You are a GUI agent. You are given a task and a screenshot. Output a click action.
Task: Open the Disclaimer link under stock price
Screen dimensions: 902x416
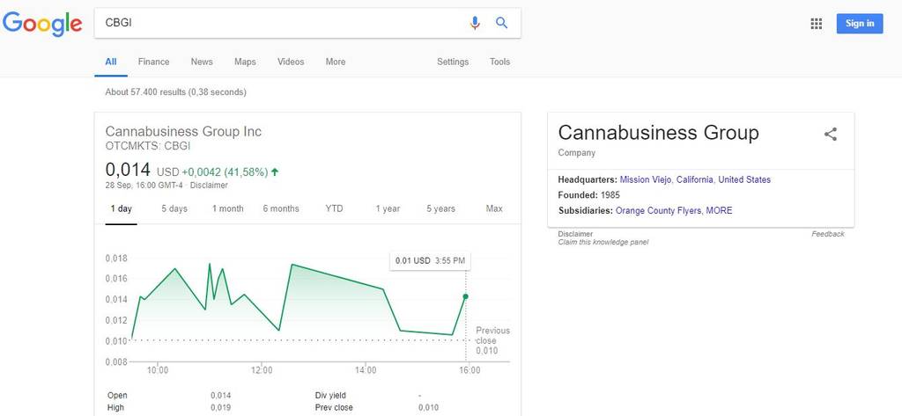(209, 185)
